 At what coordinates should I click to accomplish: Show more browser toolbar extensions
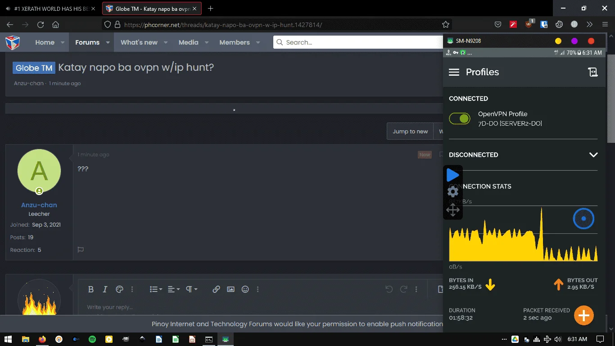pyautogui.click(x=590, y=25)
